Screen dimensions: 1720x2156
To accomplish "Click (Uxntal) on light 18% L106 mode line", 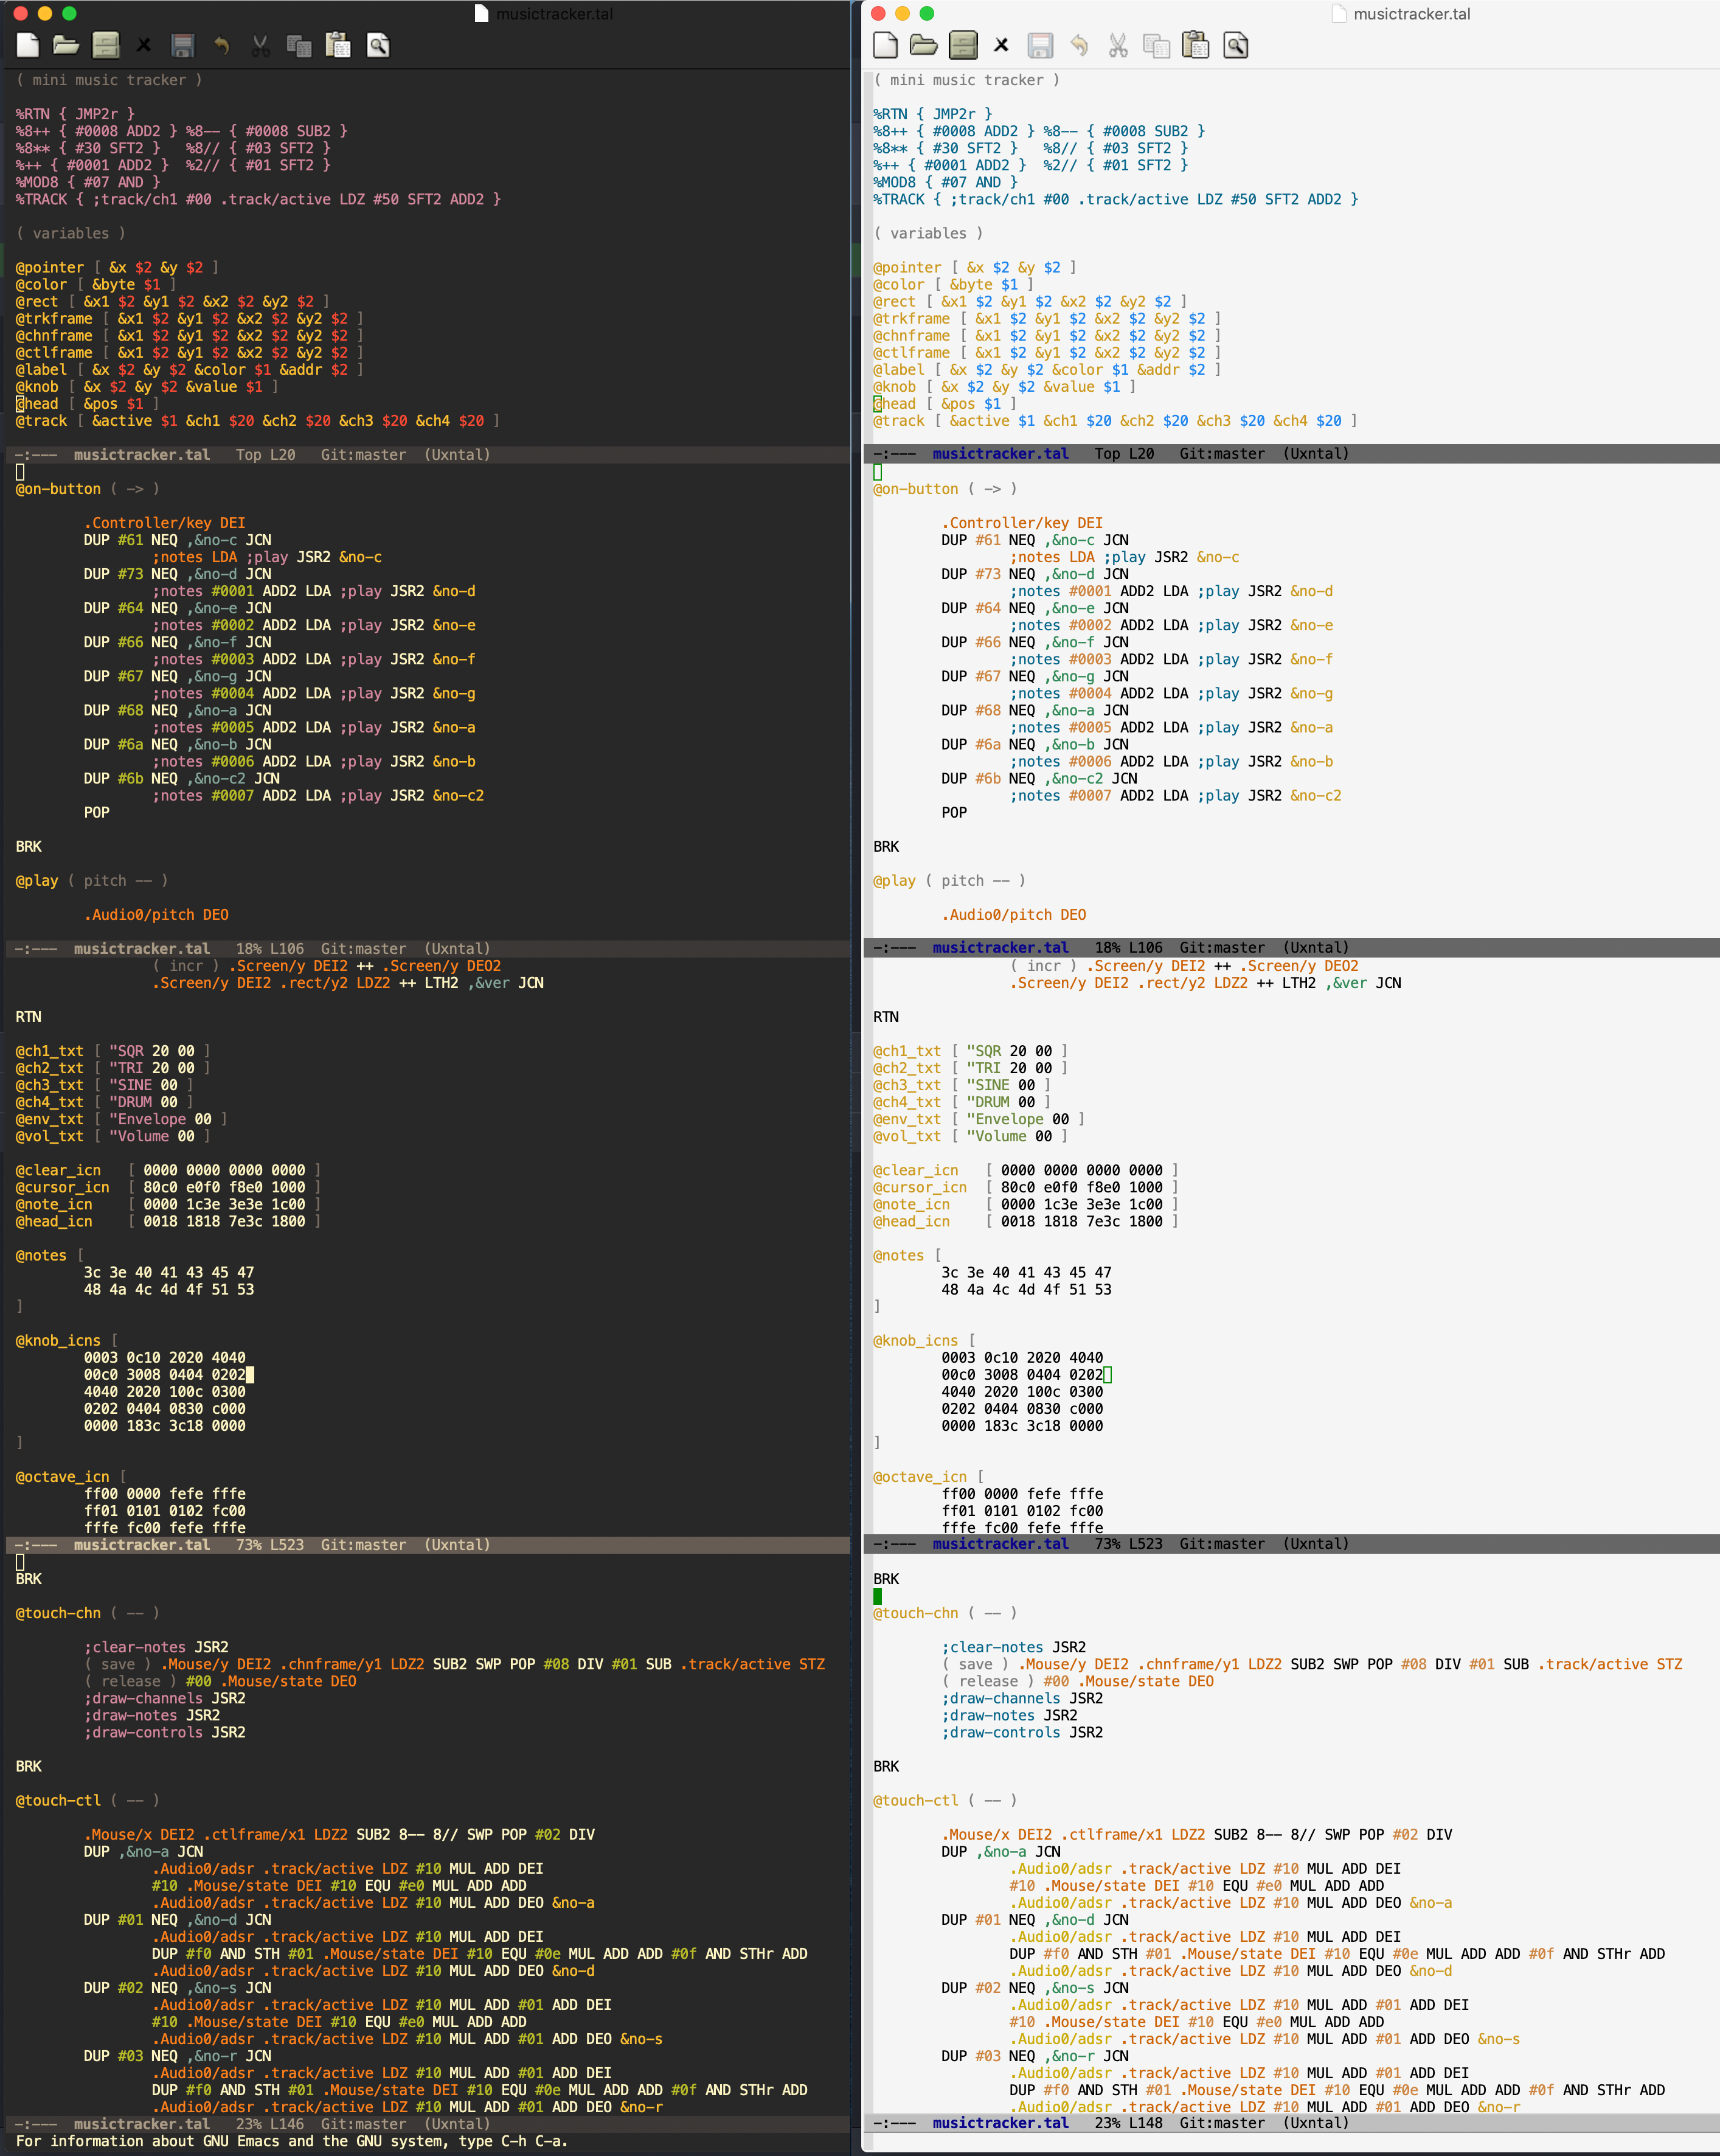I will tap(1316, 948).
